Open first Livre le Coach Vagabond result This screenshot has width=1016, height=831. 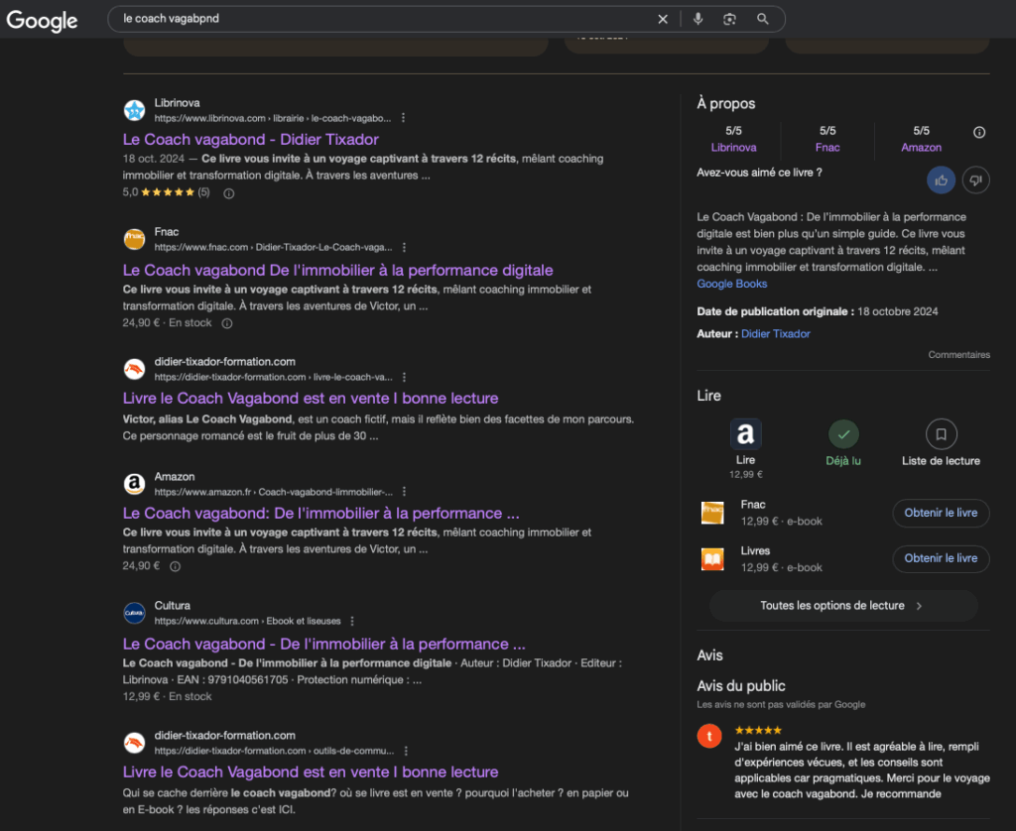coord(311,399)
